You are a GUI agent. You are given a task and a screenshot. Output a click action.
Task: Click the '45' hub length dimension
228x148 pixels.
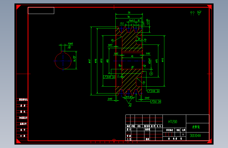pos(132,56)
